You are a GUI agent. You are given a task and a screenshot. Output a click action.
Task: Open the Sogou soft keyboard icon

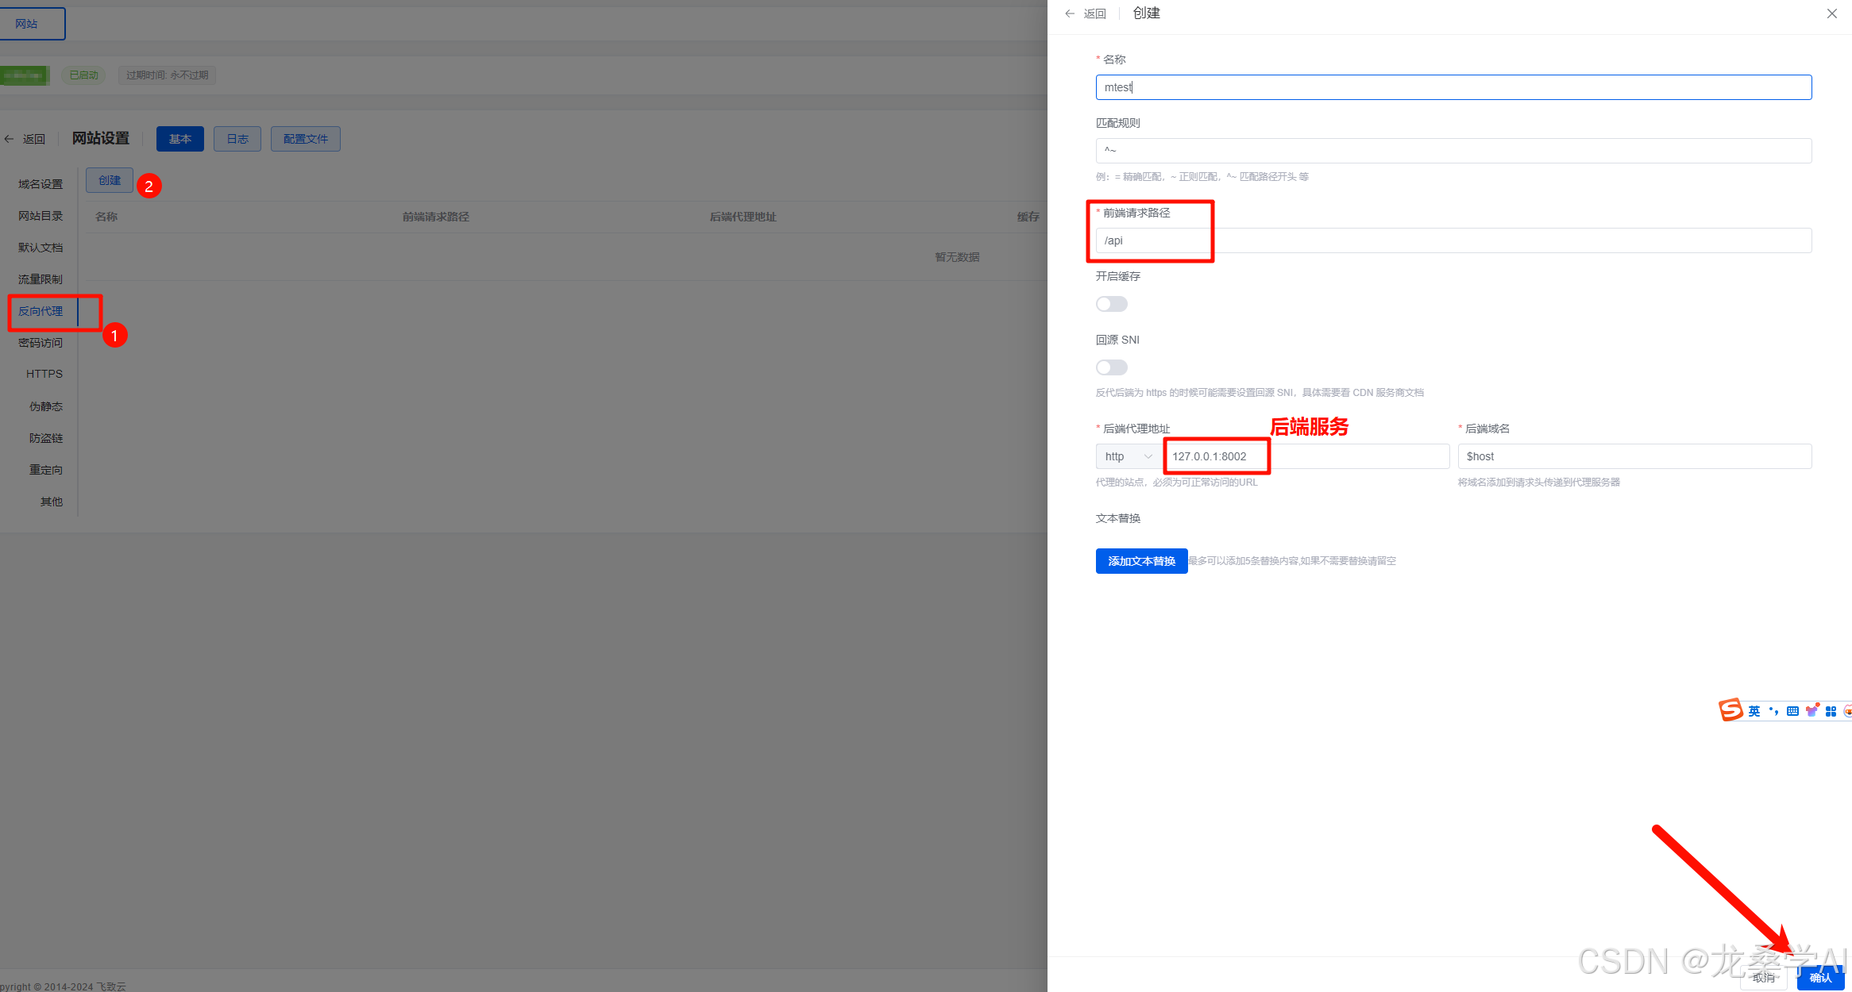(x=1792, y=711)
